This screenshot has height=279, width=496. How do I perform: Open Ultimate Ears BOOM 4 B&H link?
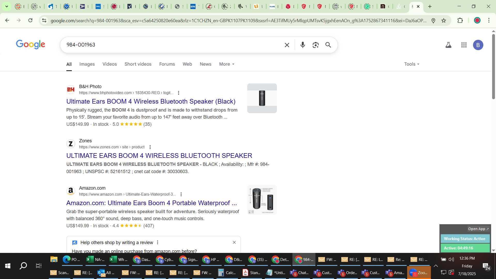pyautogui.click(x=151, y=102)
